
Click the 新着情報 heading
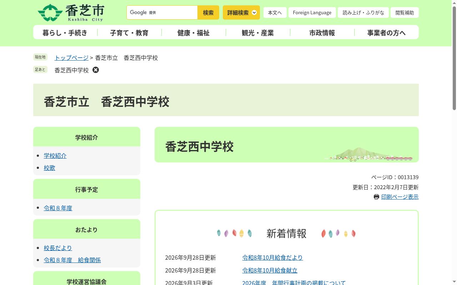click(x=286, y=233)
